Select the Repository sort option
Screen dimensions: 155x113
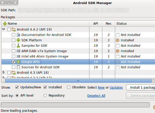pos(45,96)
